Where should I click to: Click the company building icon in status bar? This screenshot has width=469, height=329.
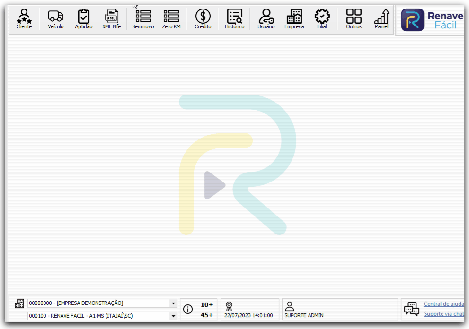point(19,303)
